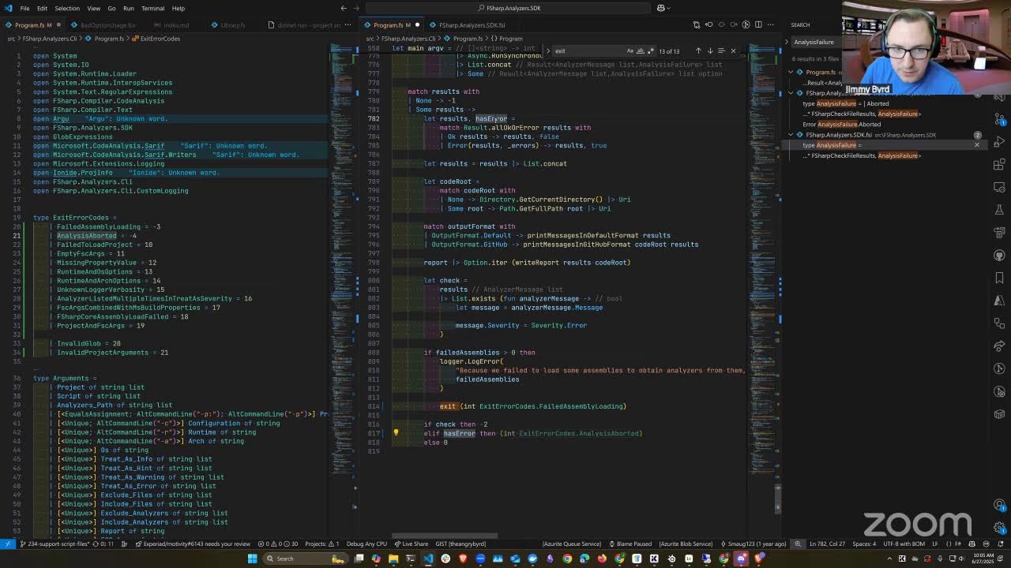1011x568 pixels.
Task: Go back using the navigation arrow
Action: click(344, 9)
